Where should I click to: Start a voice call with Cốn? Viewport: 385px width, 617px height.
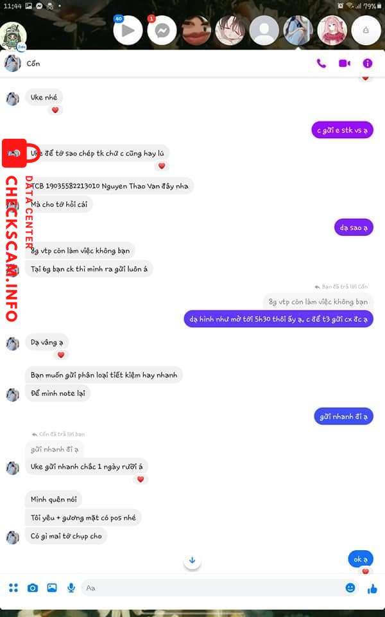pos(321,64)
